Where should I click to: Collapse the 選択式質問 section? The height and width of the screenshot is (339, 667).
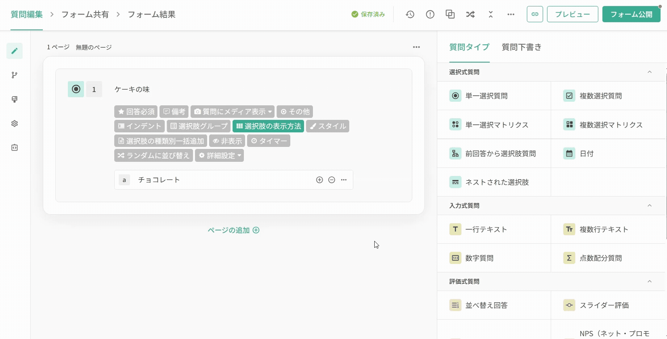coord(649,72)
